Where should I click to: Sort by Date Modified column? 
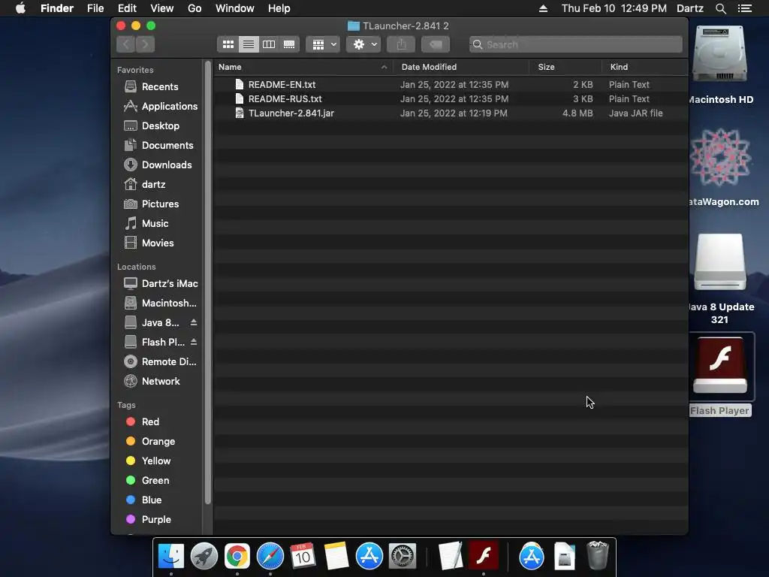click(x=461, y=67)
